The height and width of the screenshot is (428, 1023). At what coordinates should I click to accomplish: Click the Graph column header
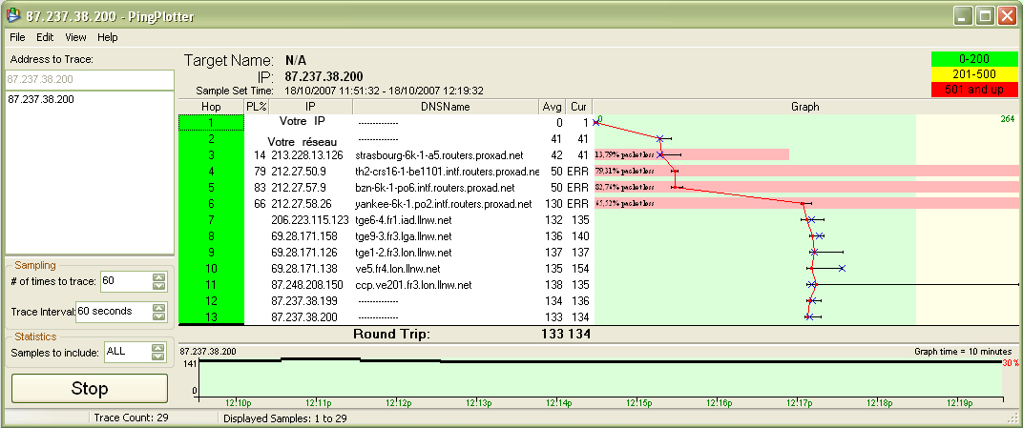(x=805, y=107)
